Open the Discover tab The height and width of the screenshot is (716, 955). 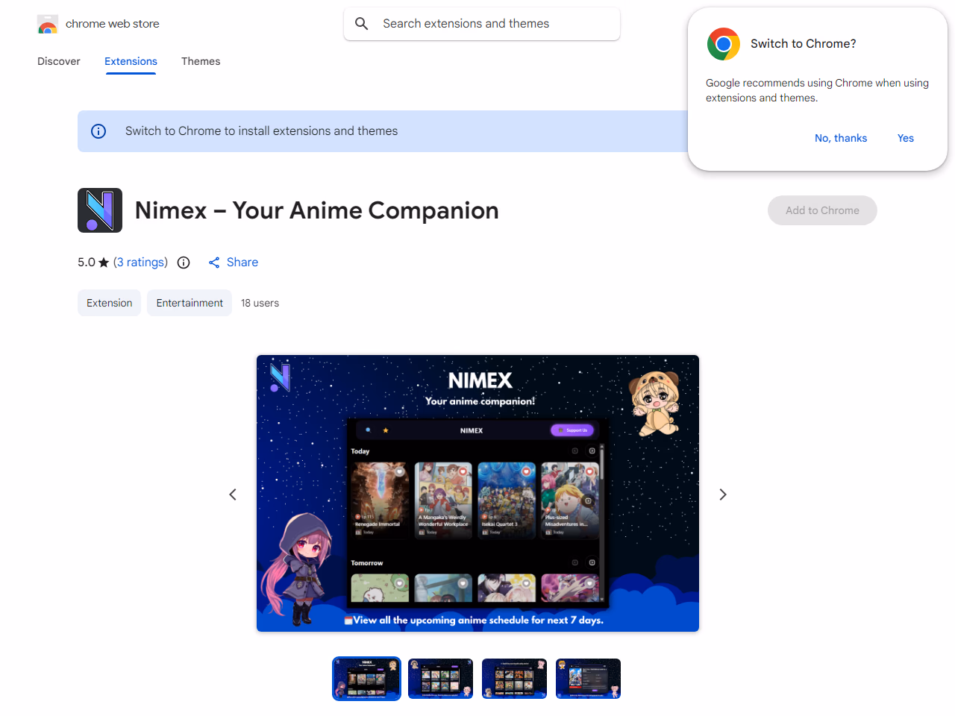59,61
